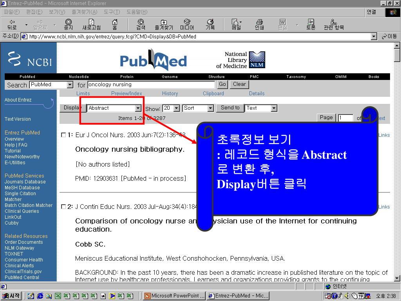Open the Favorites toolbar icon
This screenshot has width=401, height=301.
[x=164, y=25]
